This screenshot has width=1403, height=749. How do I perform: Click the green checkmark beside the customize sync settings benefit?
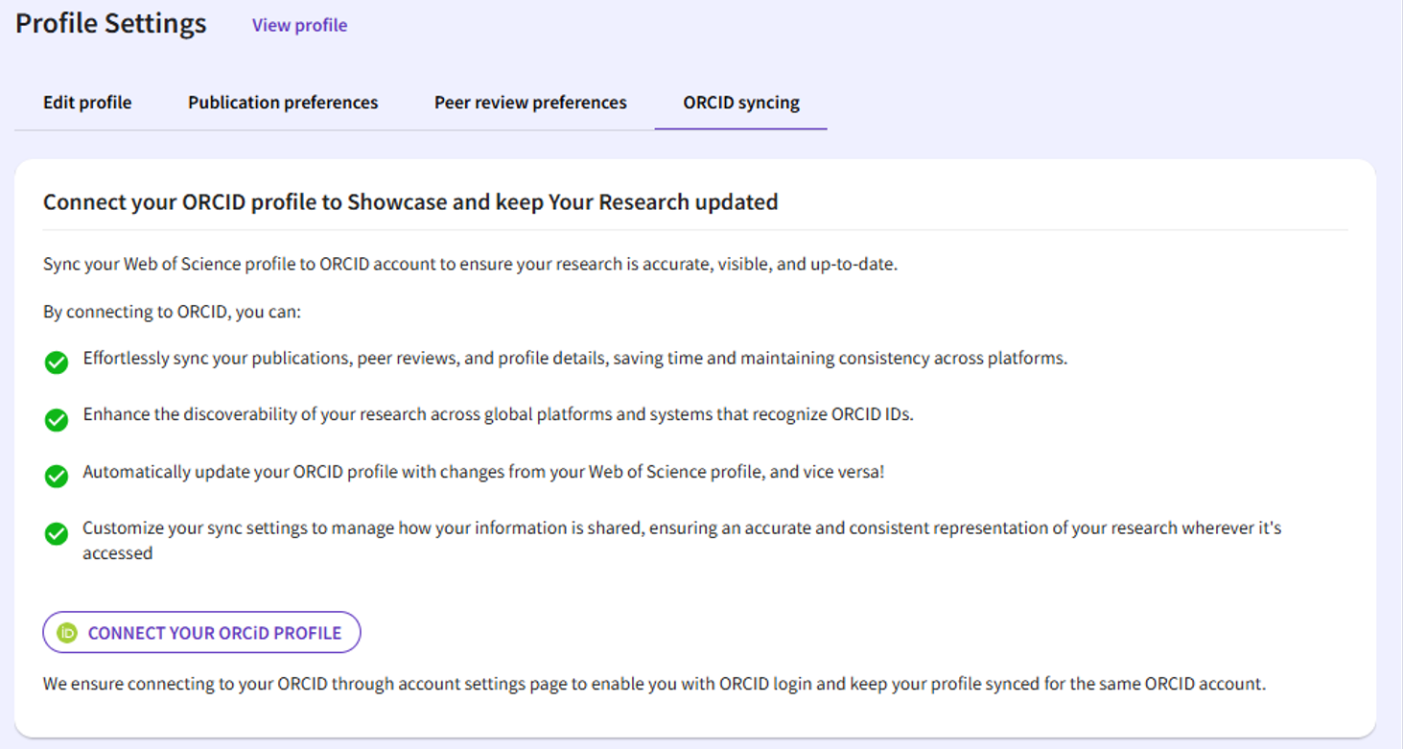[56, 533]
